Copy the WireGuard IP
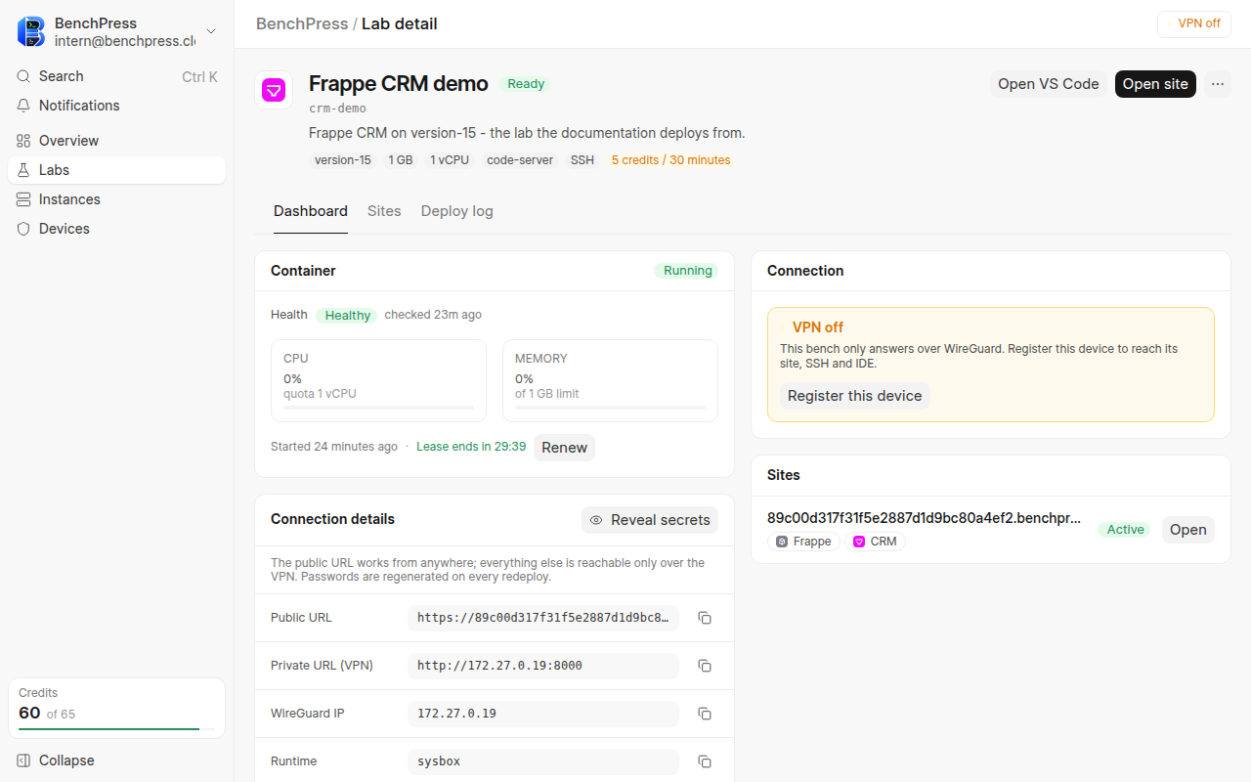This screenshot has width=1251, height=782. [705, 714]
